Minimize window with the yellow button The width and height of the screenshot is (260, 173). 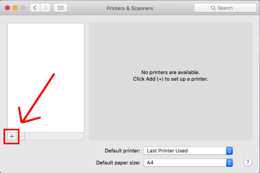[x=16, y=8]
